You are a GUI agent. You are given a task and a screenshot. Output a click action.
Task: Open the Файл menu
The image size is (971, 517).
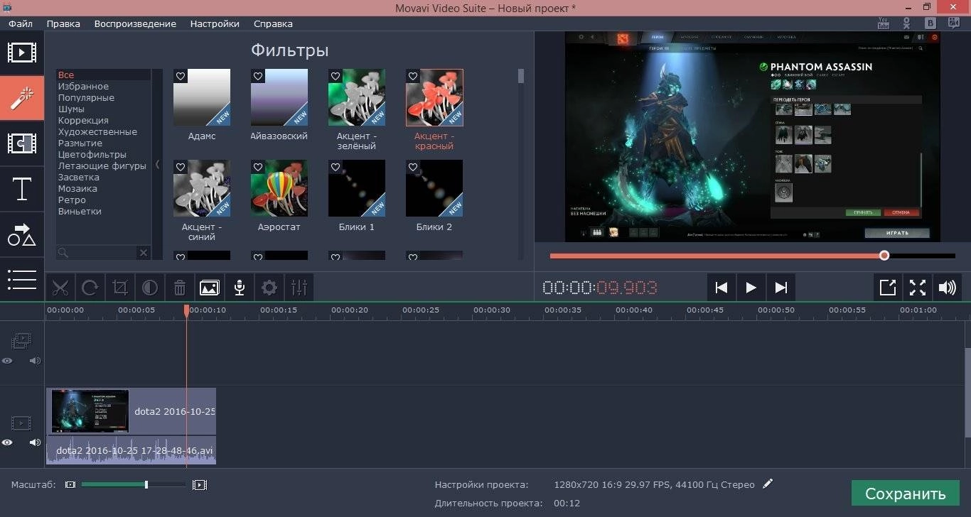click(21, 23)
